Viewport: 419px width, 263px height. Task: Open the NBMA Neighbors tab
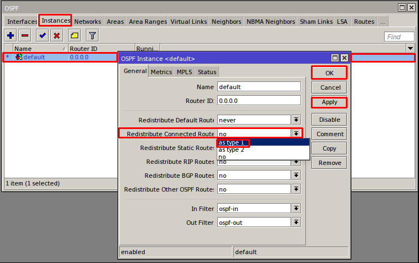coord(270,22)
